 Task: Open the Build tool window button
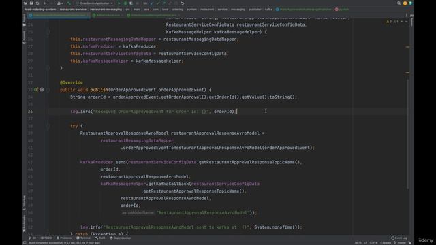(100, 238)
